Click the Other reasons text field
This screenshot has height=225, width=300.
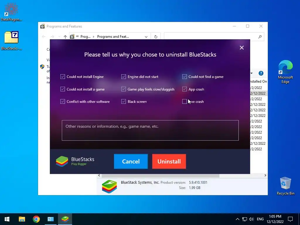150,130
